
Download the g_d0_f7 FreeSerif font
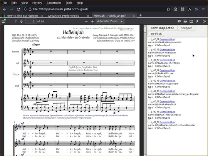165,101
